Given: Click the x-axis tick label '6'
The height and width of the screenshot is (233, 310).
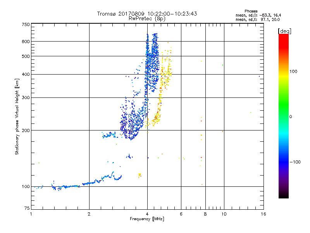Looking at the screenshot, I should 181,214.
